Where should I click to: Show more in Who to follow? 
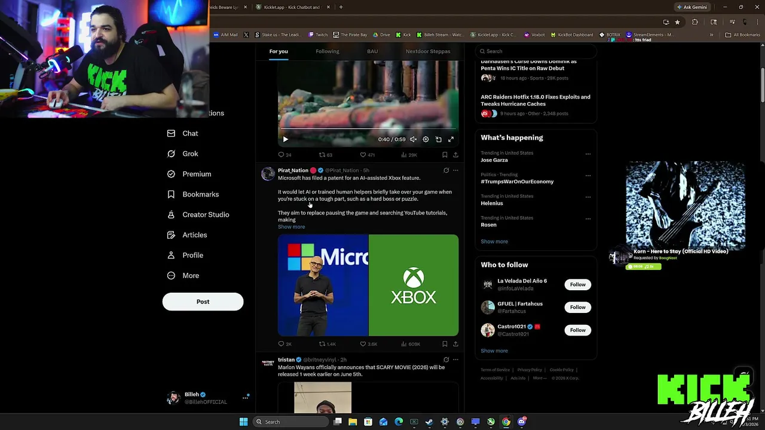(494, 351)
